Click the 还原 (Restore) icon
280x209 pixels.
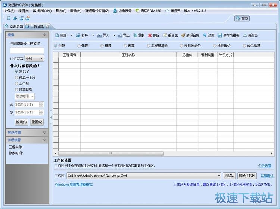(x=205, y=36)
